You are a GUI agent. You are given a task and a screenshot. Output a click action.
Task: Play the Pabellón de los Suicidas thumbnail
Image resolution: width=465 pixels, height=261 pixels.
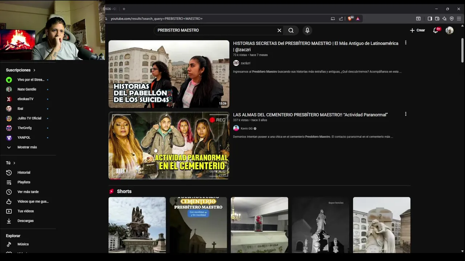pyautogui.click(x=169, y=74)
